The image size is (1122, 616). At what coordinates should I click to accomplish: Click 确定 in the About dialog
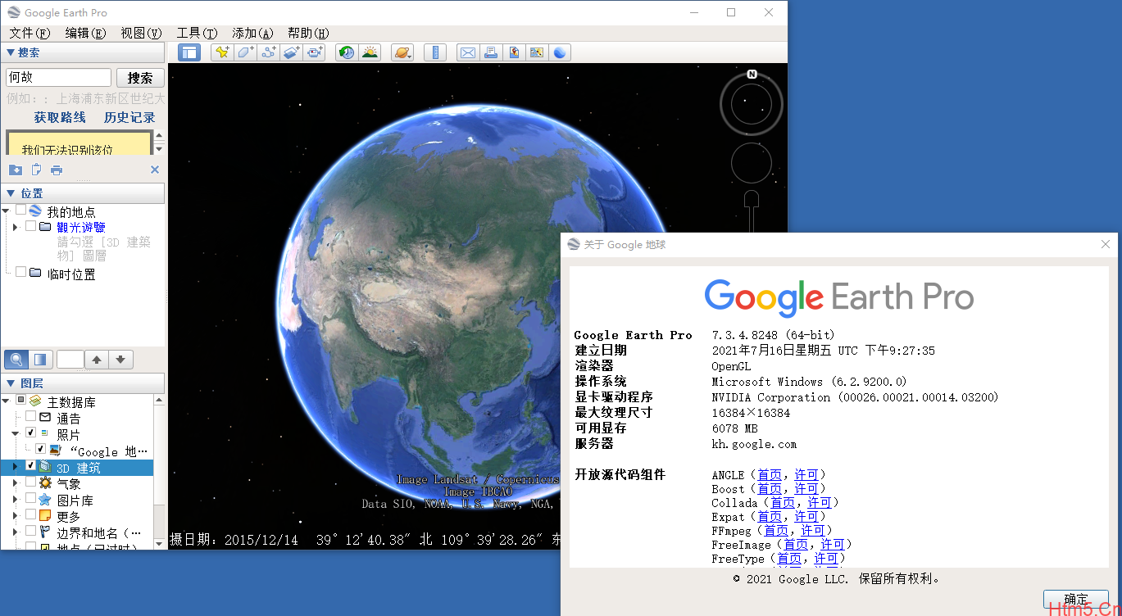tap(1076, 599)
